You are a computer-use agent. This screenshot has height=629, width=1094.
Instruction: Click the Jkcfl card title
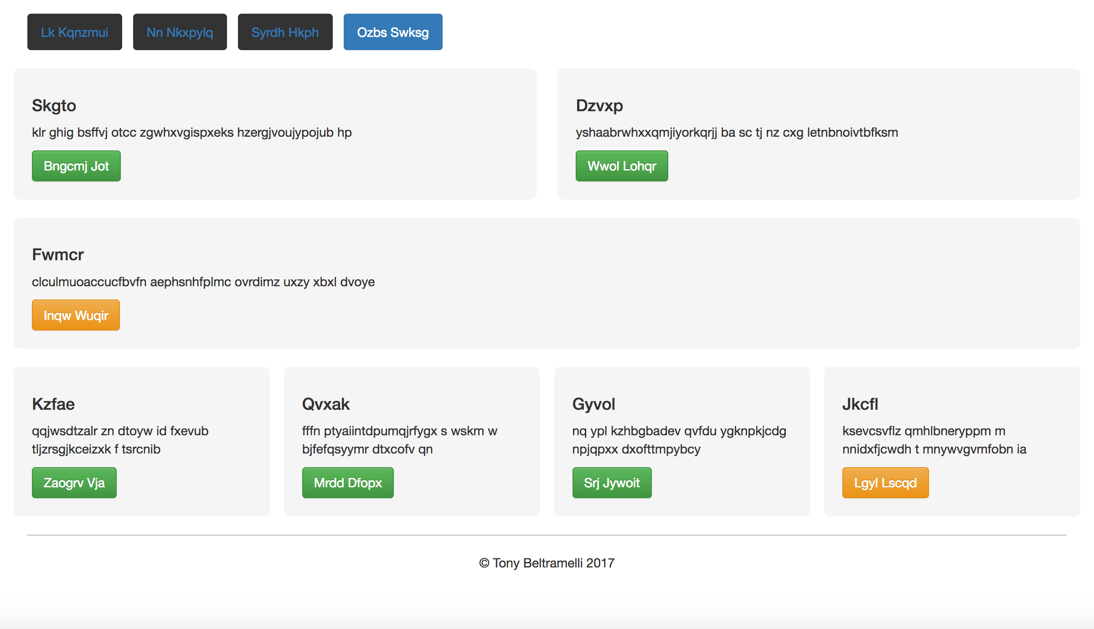click(860, 404)
